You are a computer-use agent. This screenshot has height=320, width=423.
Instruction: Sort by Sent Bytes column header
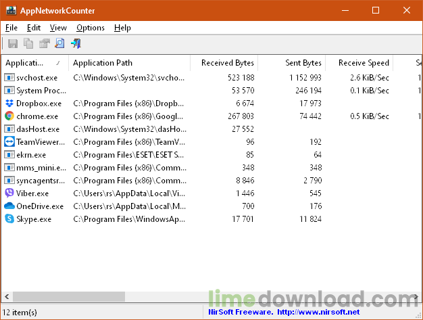(x=292, y=63)
